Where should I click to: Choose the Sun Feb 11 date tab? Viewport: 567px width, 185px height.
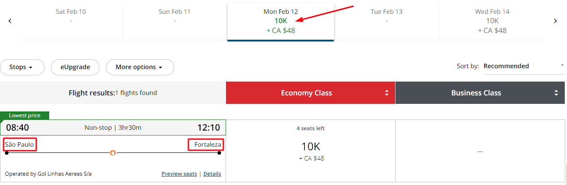tap(175, 21)
